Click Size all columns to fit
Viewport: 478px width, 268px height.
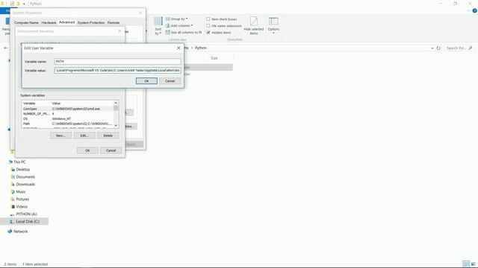[x=184, y=32]
